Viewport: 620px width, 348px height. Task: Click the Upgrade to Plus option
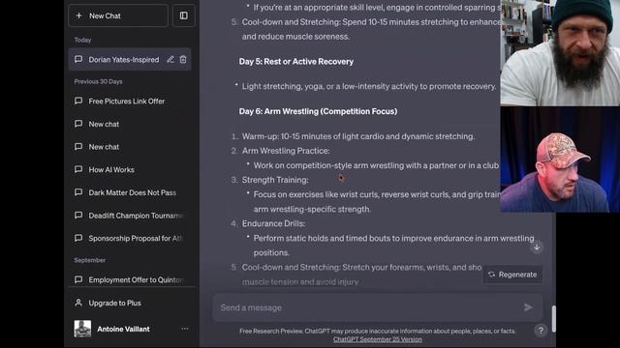(114, 303)
